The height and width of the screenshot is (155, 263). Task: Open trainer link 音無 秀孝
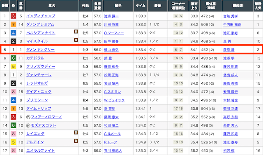(x=231, y=16)
